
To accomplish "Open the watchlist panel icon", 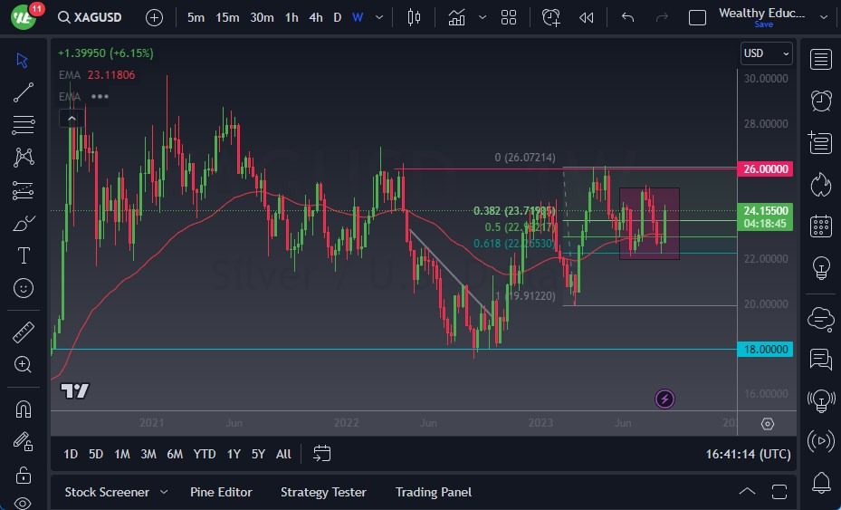I will pos(821,60).
